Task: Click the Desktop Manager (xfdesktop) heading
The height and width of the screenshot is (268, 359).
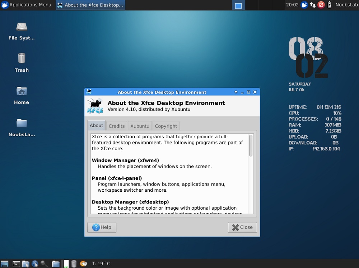Action: (x=130, y=202)
